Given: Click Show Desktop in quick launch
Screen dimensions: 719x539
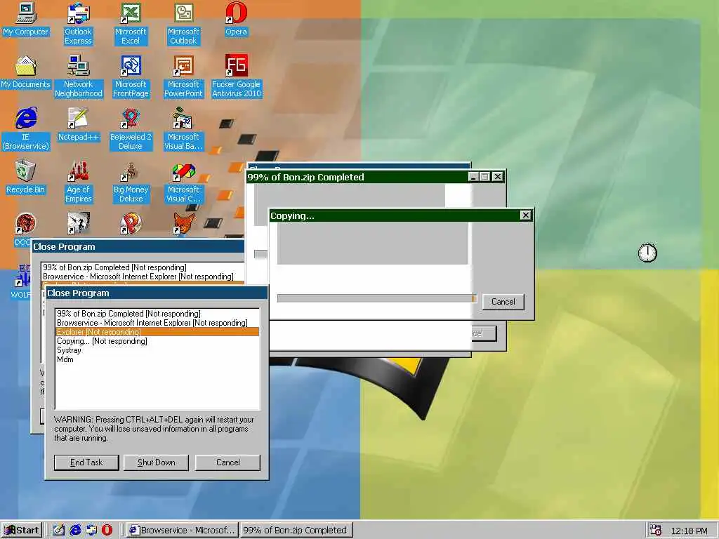Looking at the screenshot, I should [59, 530].
